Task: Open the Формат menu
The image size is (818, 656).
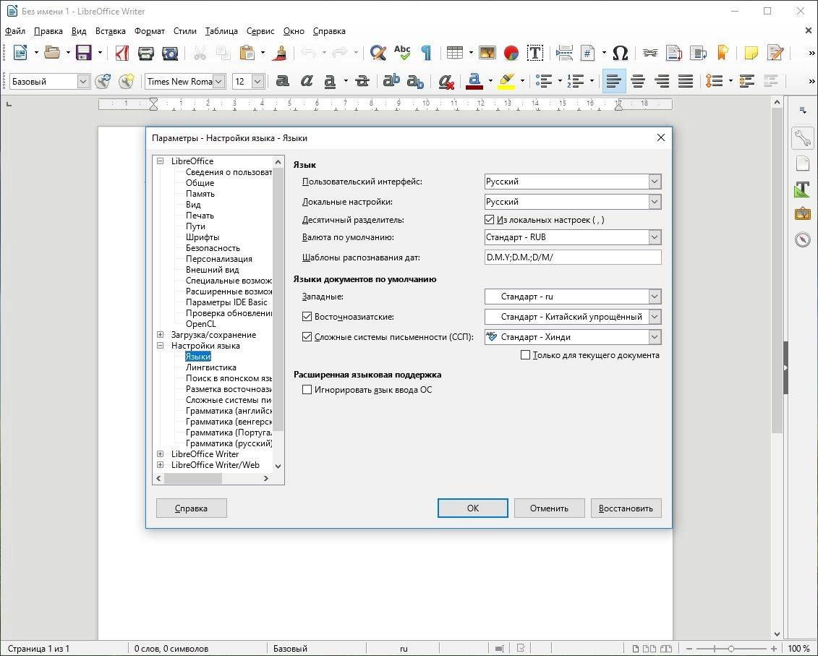Action: click(x=150, y=31)
